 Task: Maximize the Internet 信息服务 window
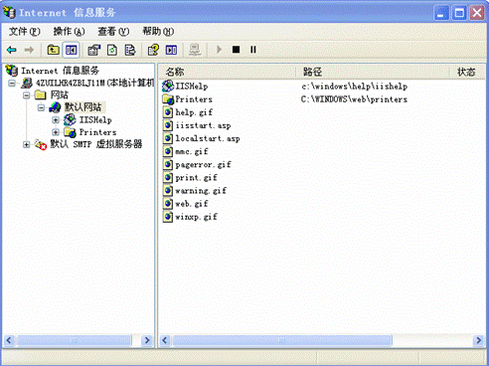coord(459,13)
